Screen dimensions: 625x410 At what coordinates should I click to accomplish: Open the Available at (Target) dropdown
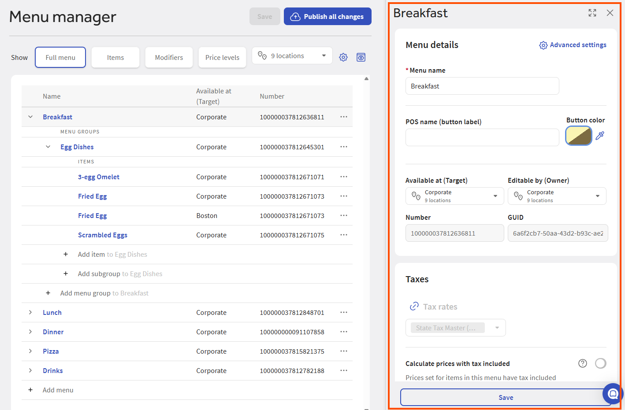[x=455, y=196]
